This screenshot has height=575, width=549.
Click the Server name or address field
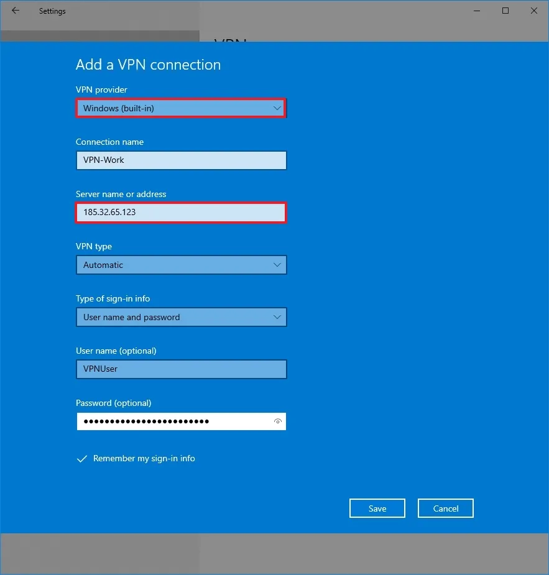(181, 213)
